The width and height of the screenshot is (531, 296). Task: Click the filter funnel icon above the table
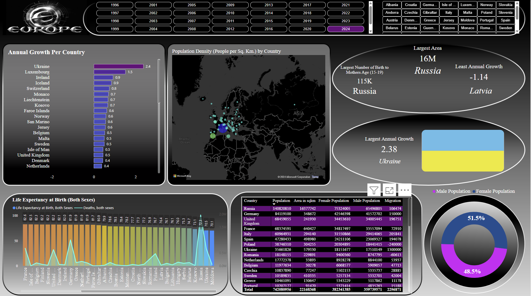pyautogui.click(x=374, y=190)
